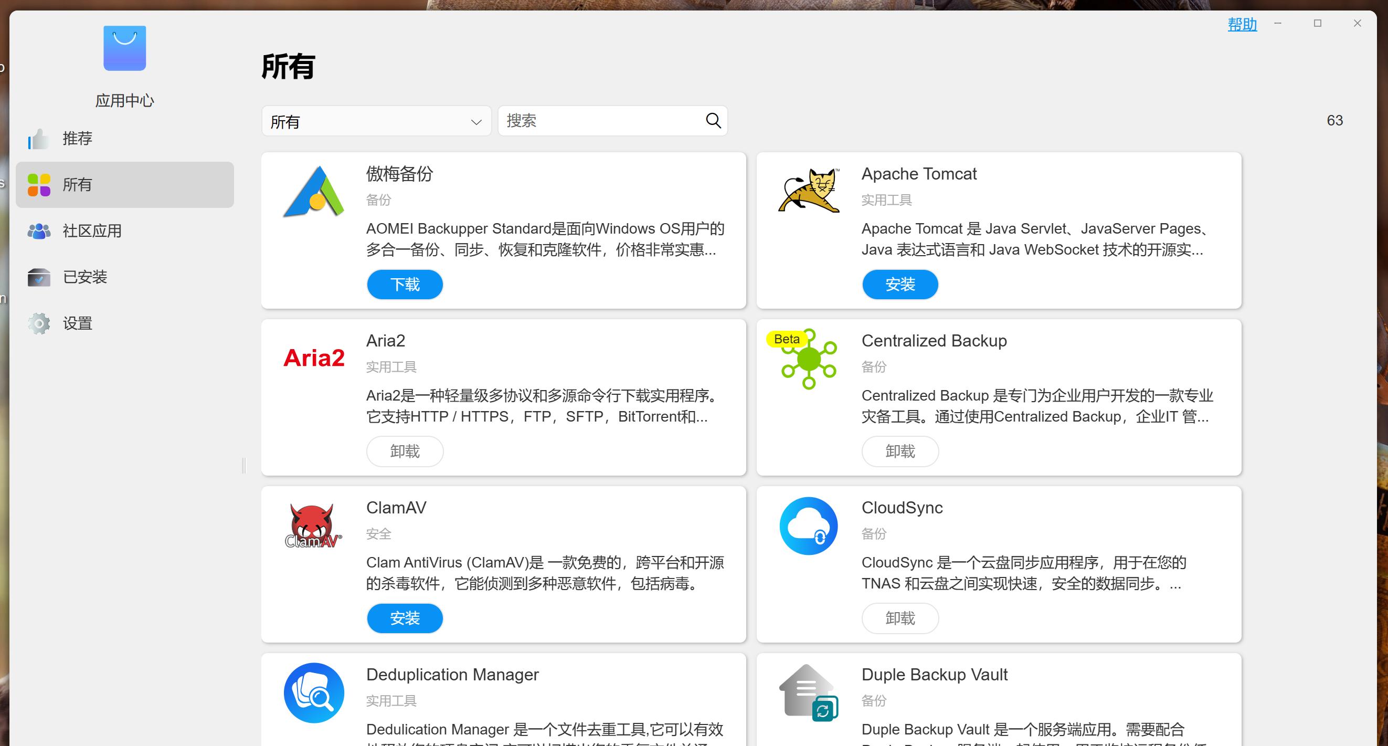
Task: Click the 实用工具 label under Aria2
Action: tap(391, 367)
